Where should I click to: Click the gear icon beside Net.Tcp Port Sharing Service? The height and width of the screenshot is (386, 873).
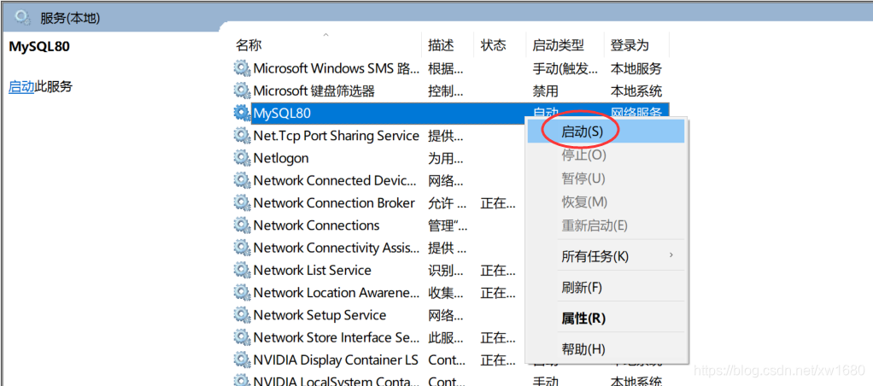pyautogui.click(x=242, y=136)
